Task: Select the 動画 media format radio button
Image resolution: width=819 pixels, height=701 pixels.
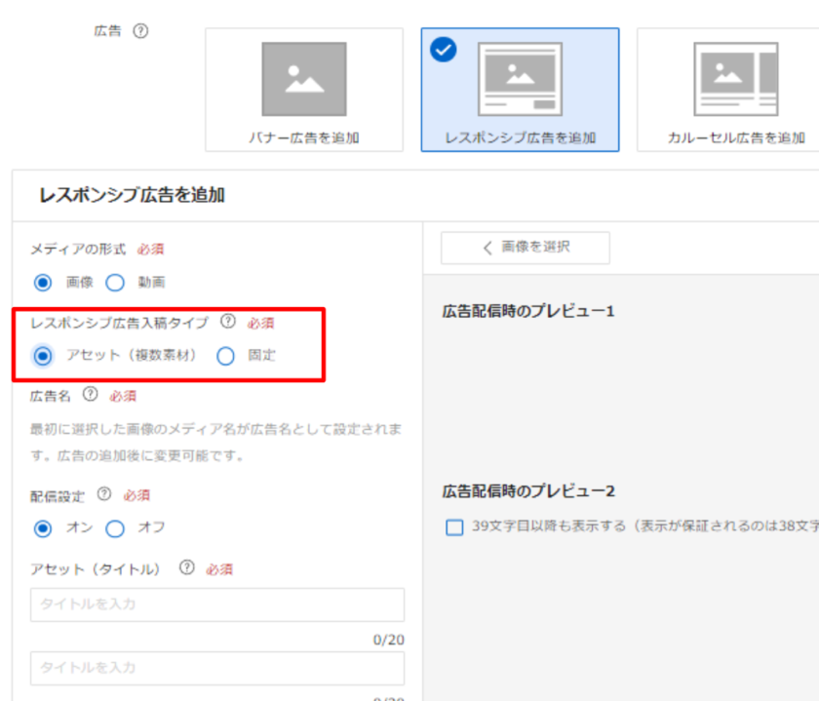Action: pos(115,283)
